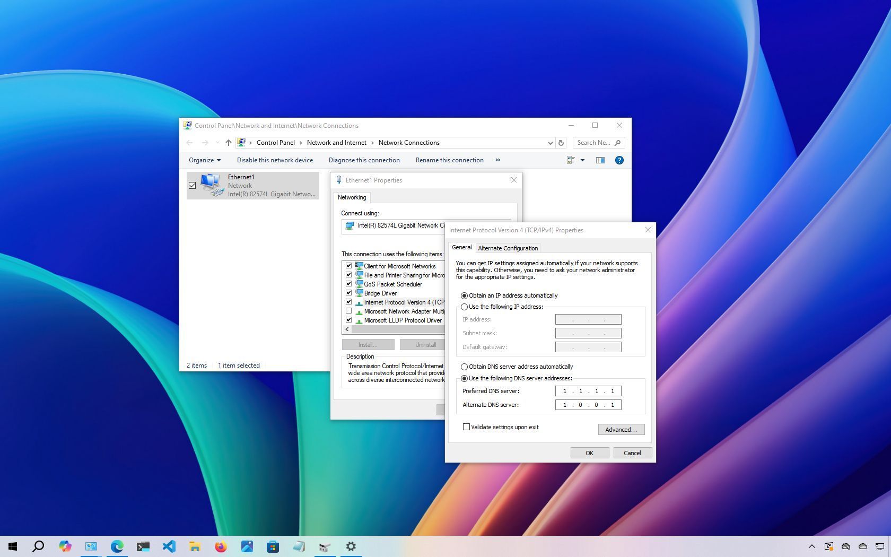Click the preview pane icon in the toolbar
Image resolution: width=891 pixels, height=557 pixels.
click(x=600, y=160)
